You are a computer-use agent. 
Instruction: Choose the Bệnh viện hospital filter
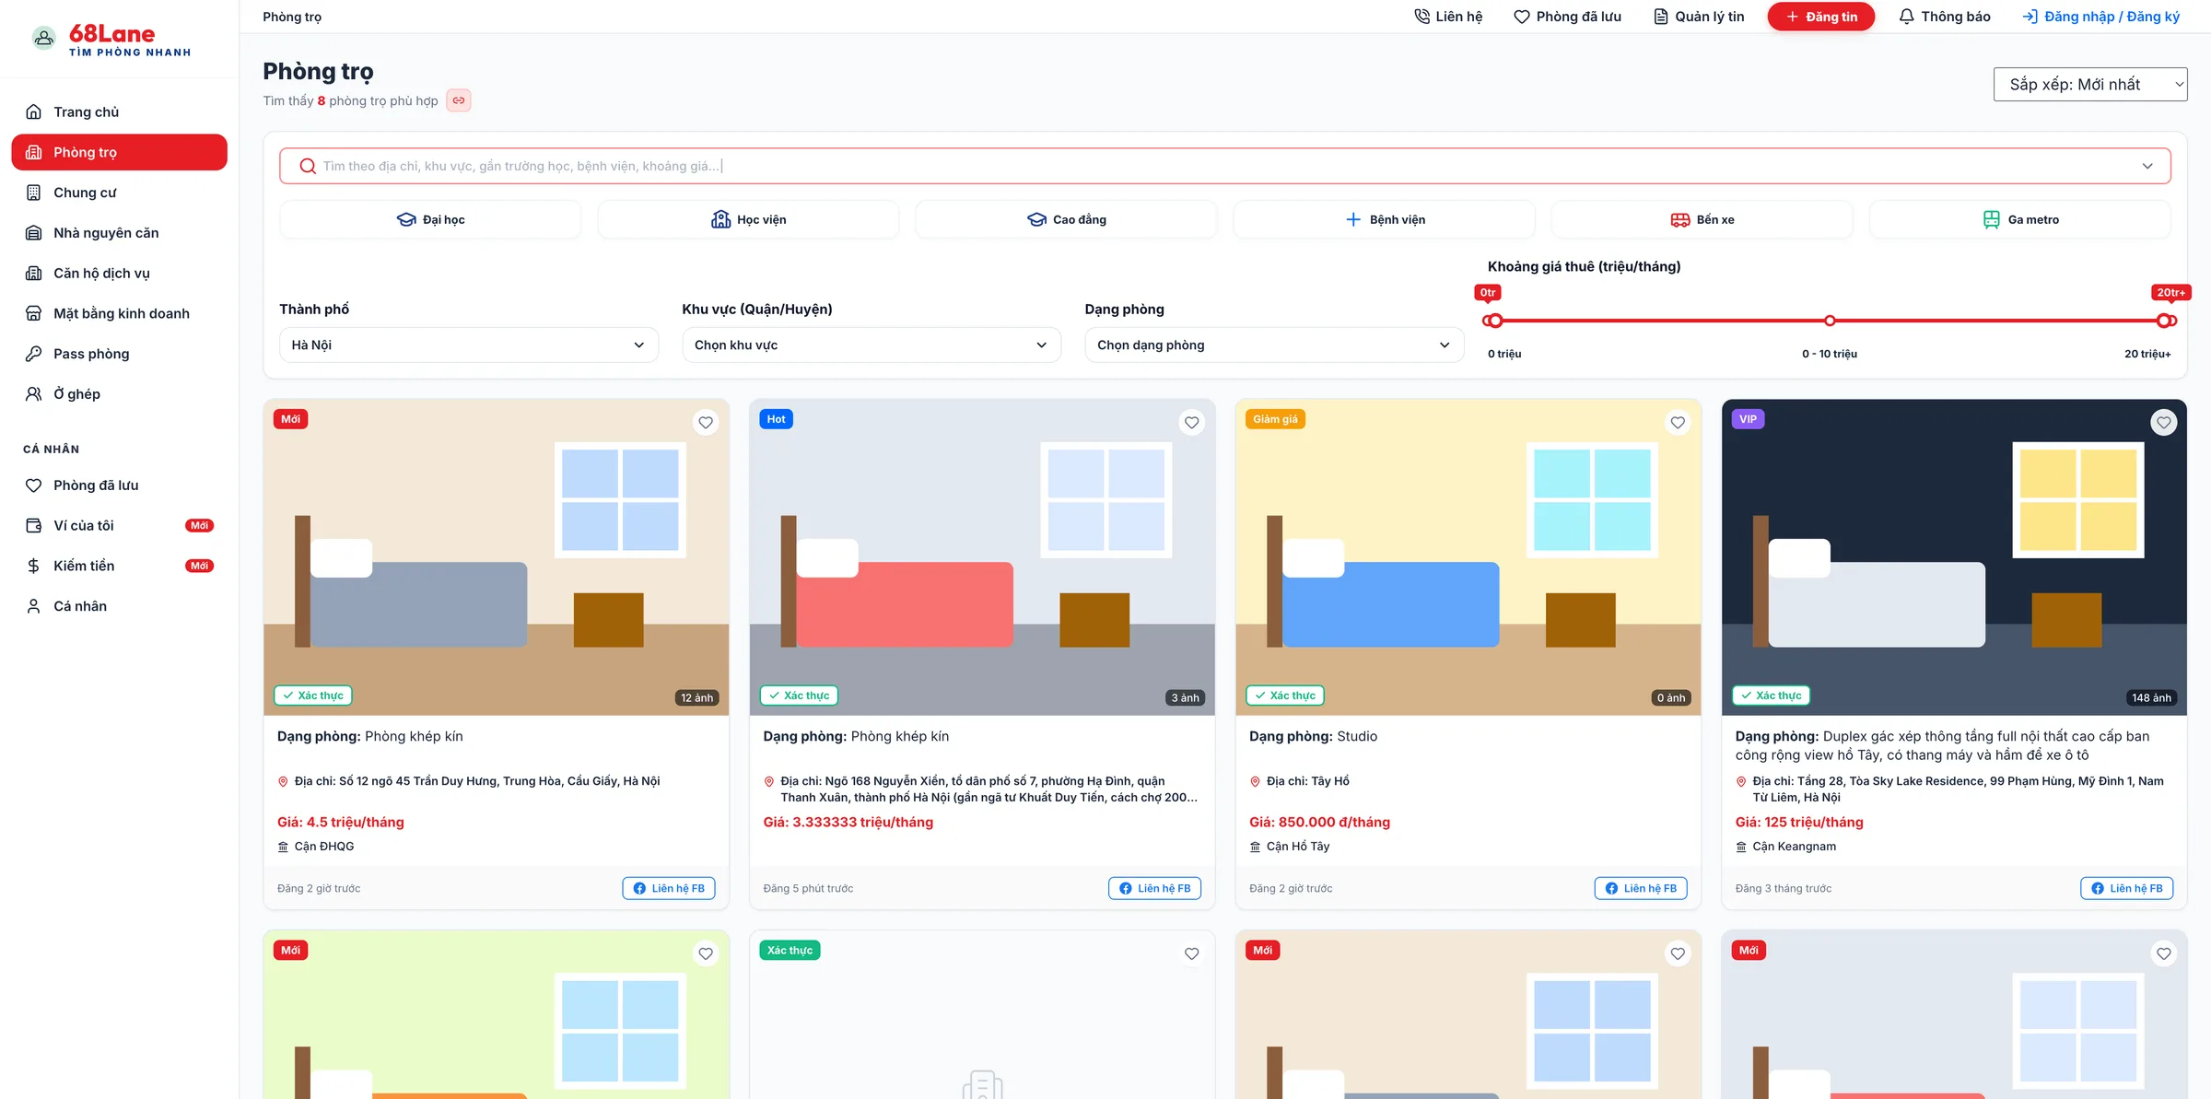pos(1385,219)
